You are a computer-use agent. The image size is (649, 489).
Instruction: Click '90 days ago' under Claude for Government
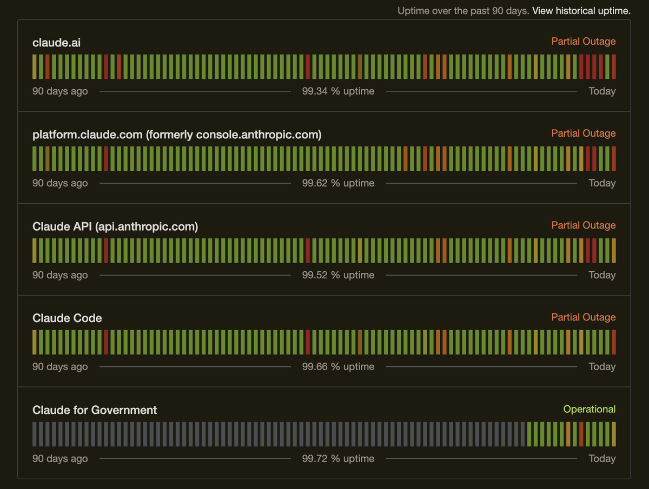pos(60,459)
